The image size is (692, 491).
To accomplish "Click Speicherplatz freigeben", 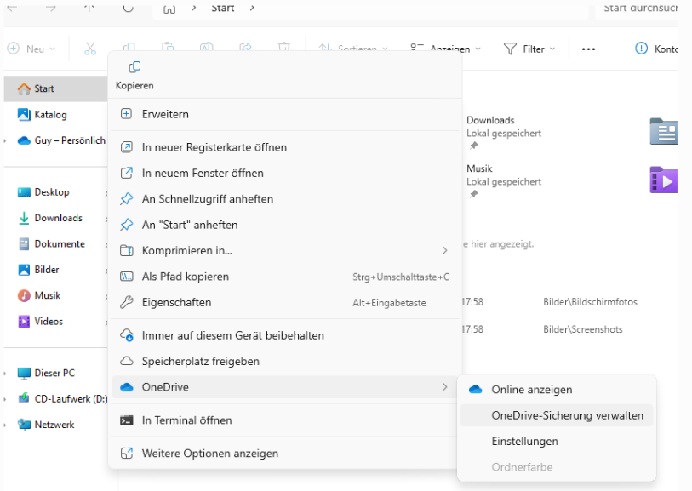I will pyautogui.click(x=284, y=362).
